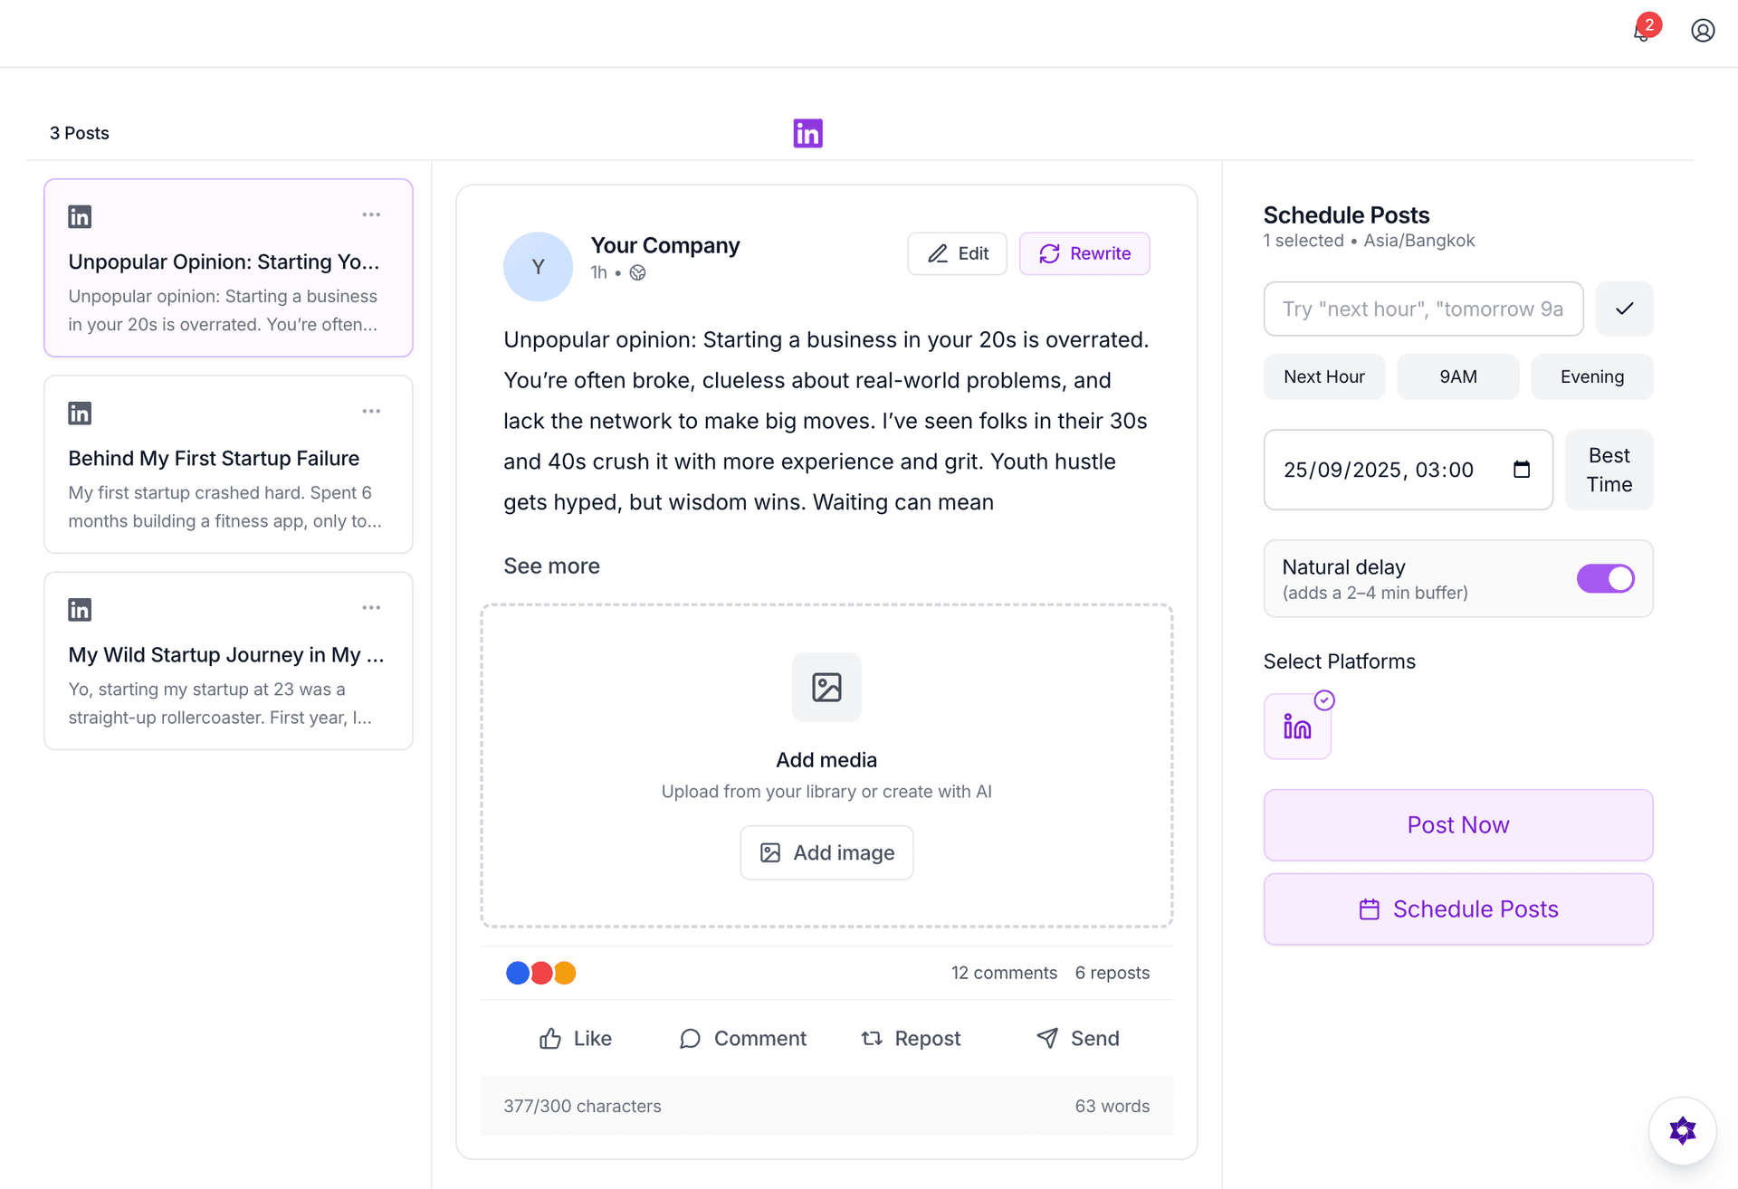Select the LinkedIn platform under Select Platforms
The width and height of the screenshot is (1738, 1189).
point(1297,725)
